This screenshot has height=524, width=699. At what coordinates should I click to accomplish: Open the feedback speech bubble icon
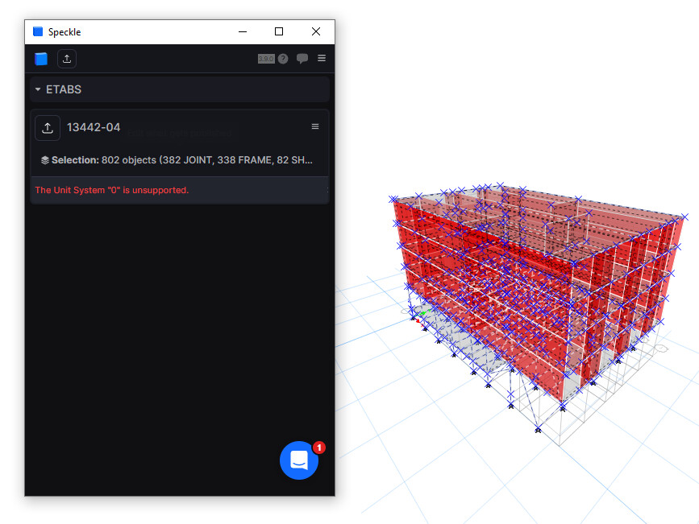coord(302,59)
